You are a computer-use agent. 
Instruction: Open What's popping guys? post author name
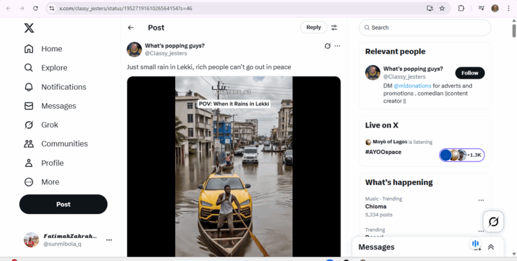[175, 46]
